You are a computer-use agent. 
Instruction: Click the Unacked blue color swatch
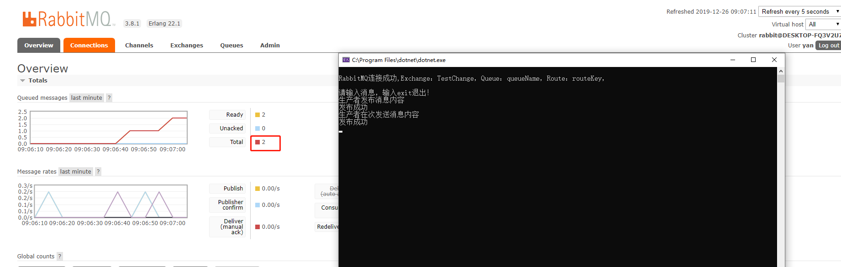(x=258, y=128)
